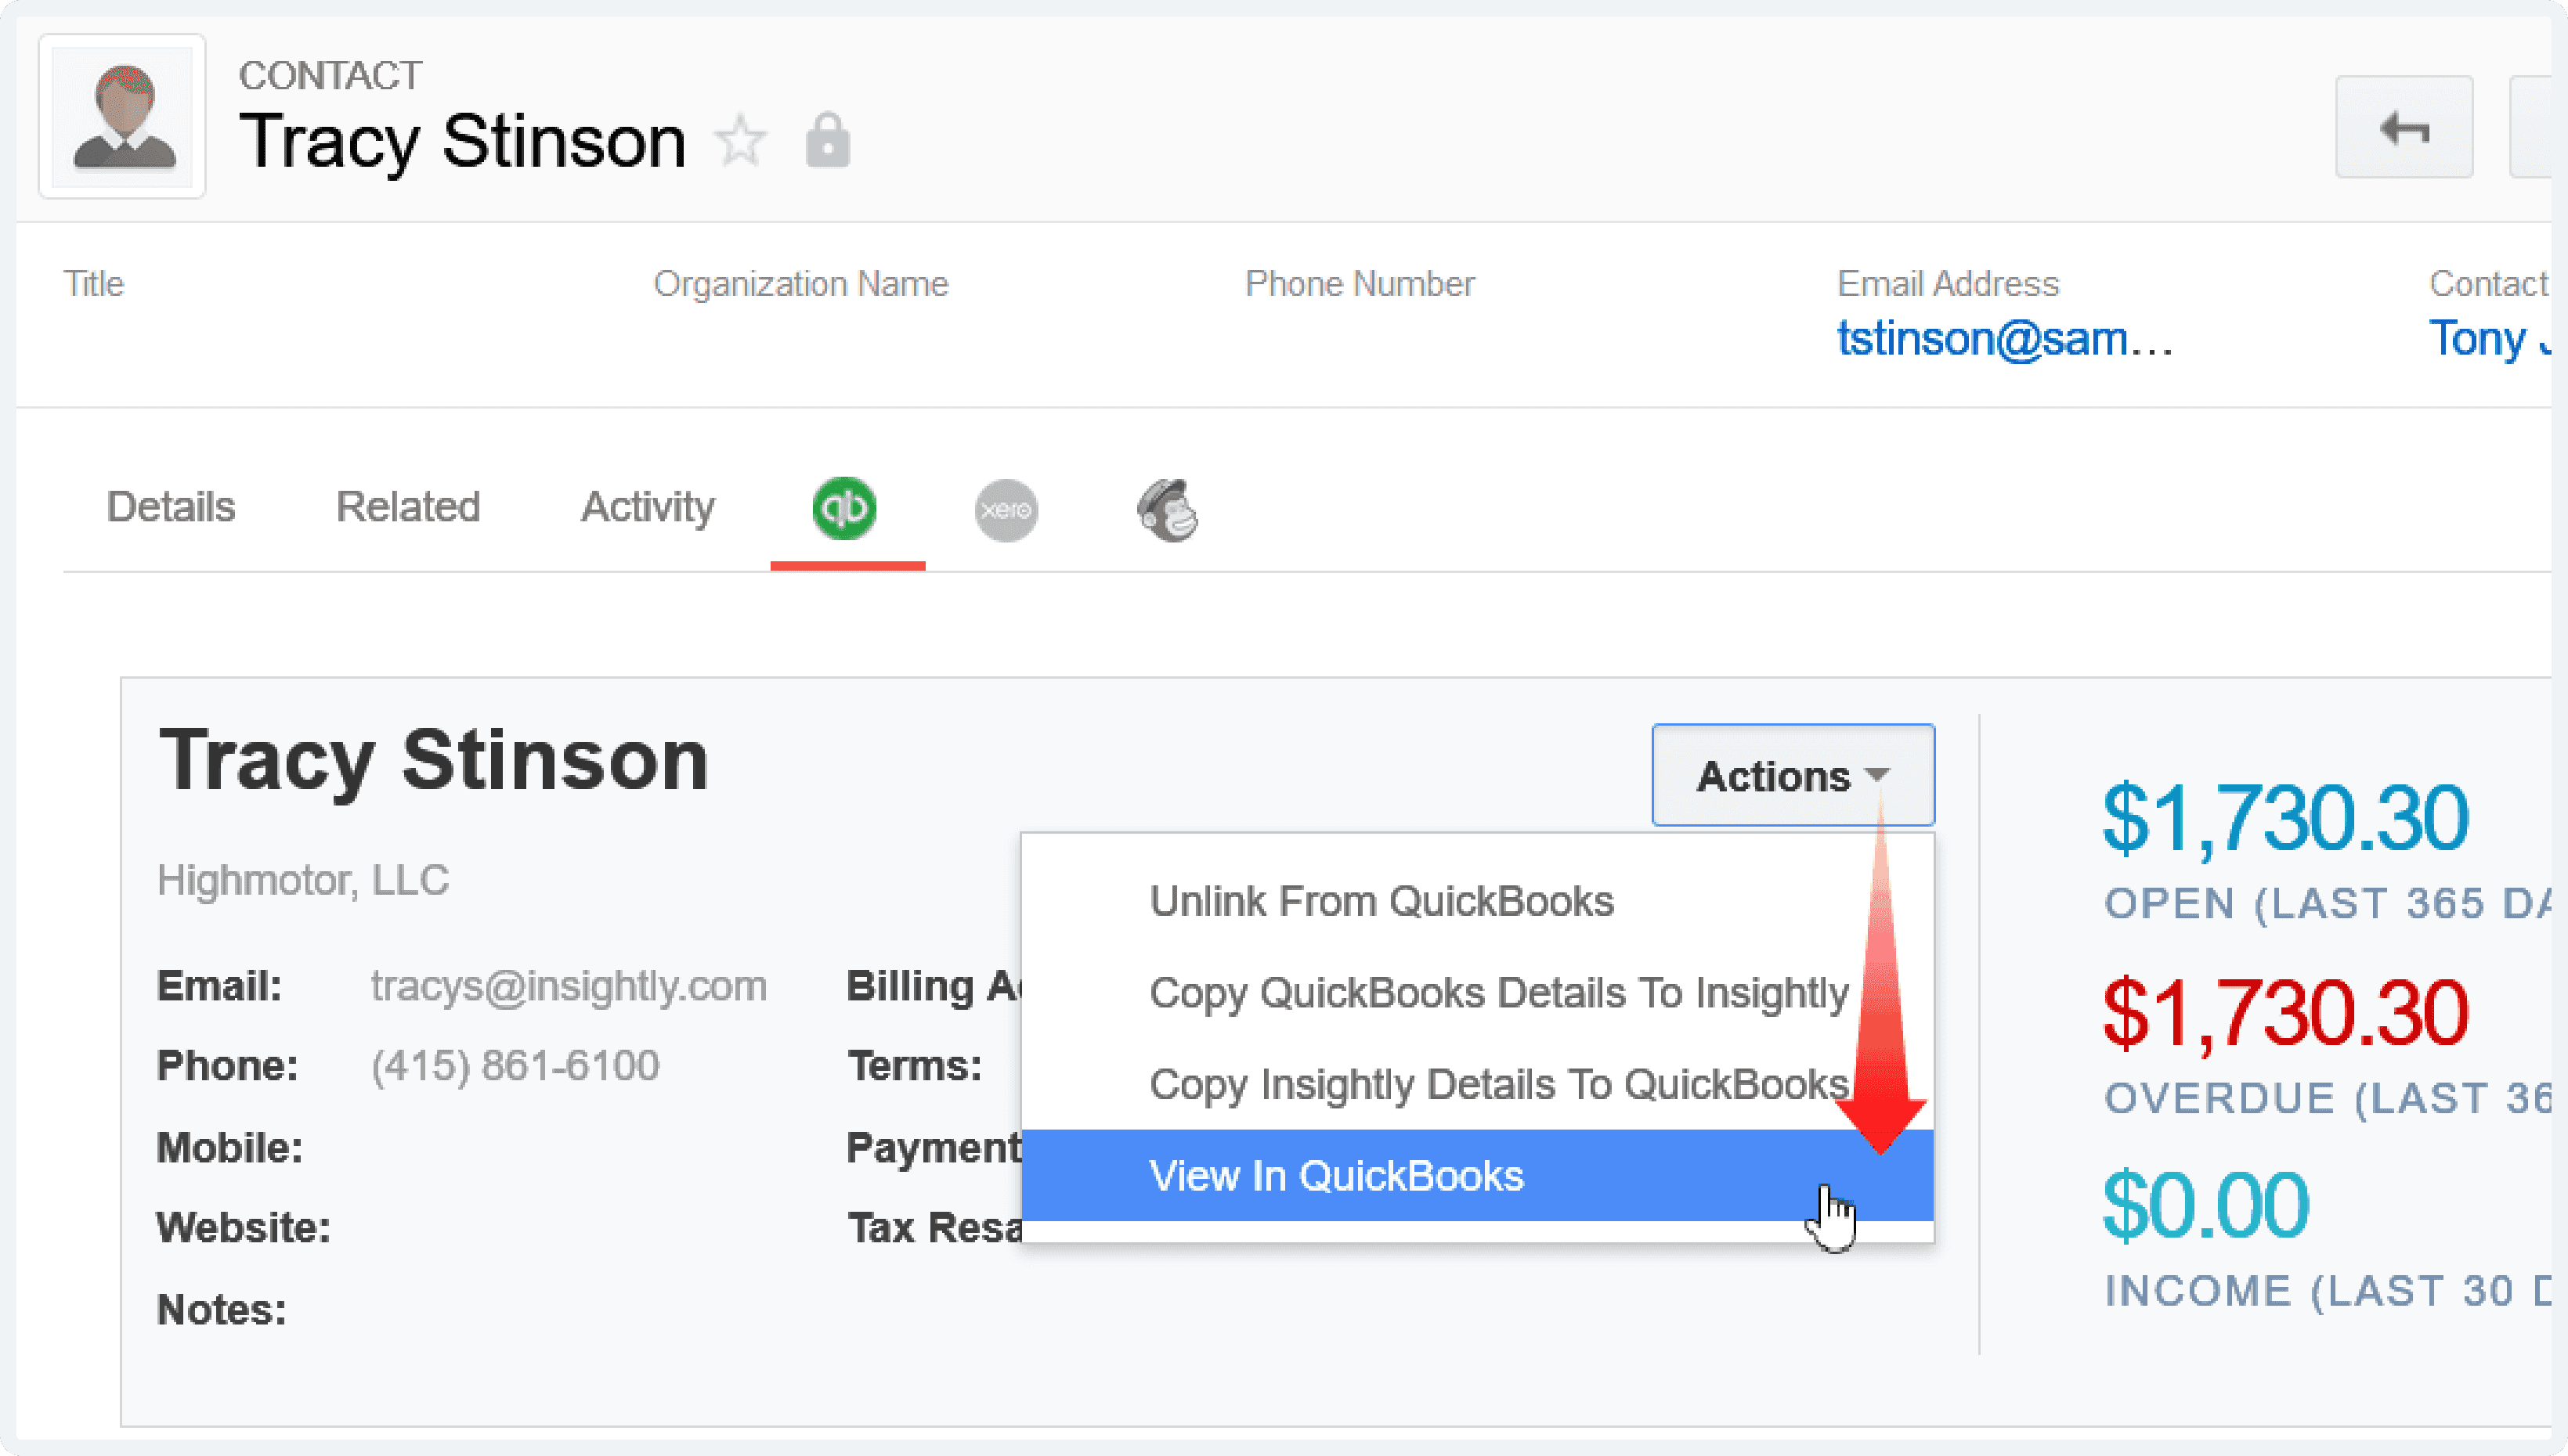
Task: Switch to the Details tab
Action: click(x=171, y=507)
